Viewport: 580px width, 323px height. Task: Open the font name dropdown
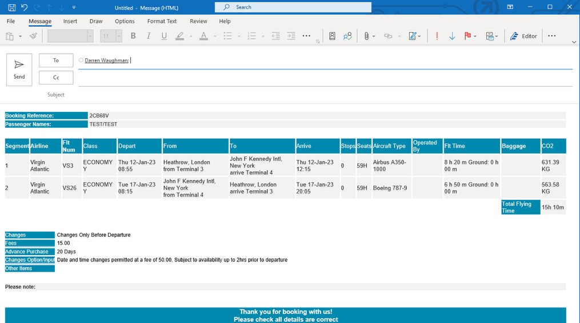(x=90, y=36)
